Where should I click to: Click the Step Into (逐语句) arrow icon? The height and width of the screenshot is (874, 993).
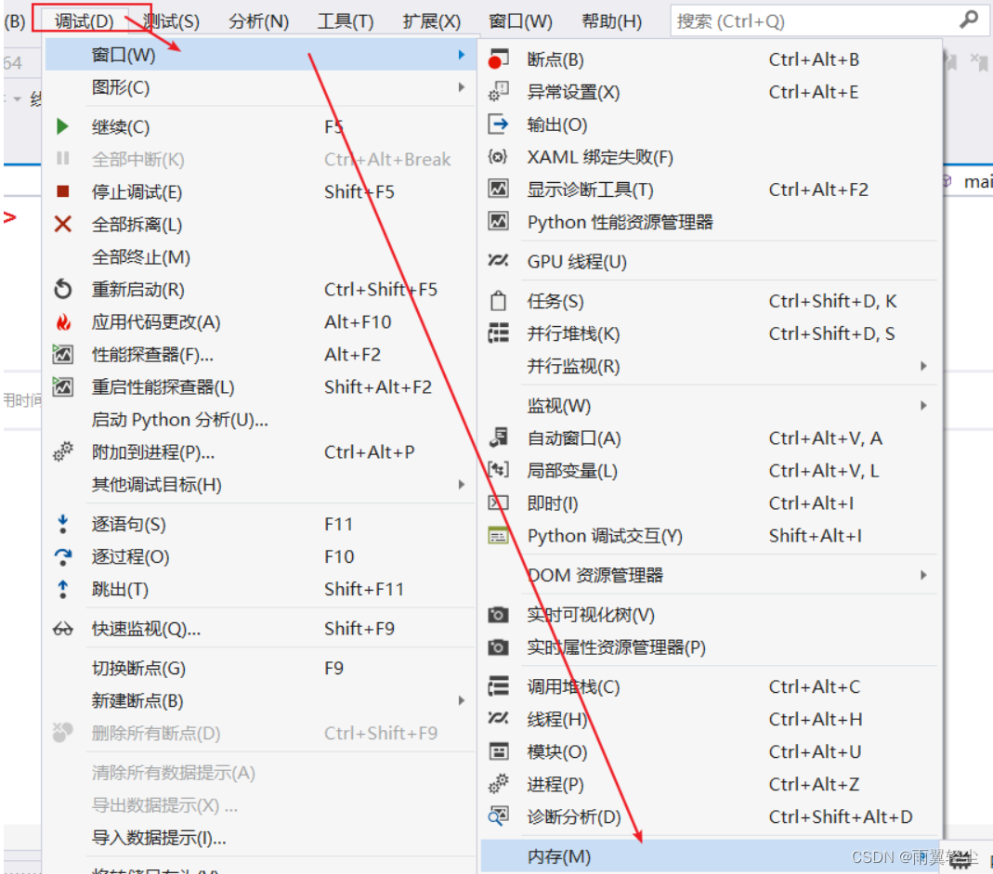[62, 524]
